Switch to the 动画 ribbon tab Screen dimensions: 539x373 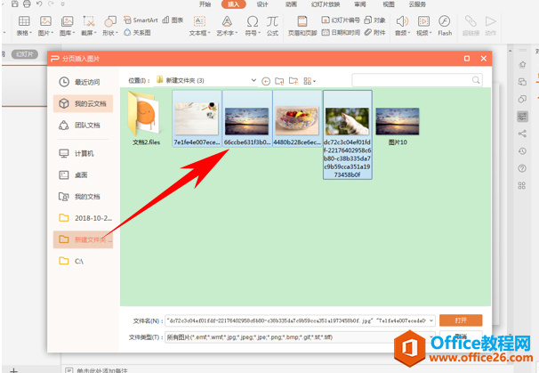[x=291, y=4]
